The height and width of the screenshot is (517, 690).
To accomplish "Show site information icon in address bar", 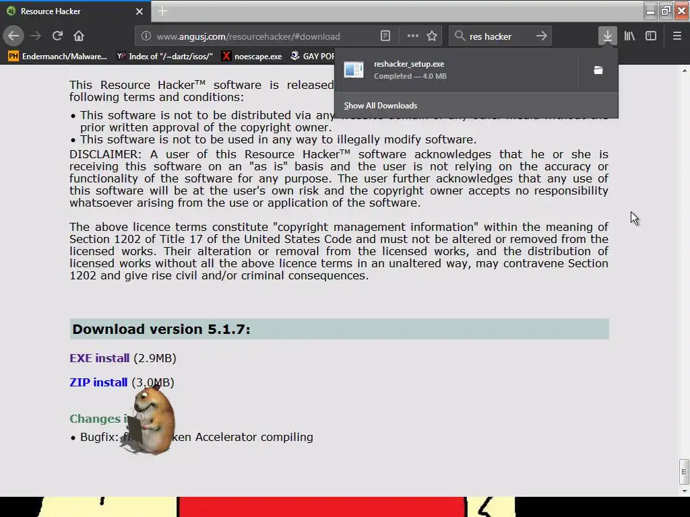I will (x=146, y=36).
